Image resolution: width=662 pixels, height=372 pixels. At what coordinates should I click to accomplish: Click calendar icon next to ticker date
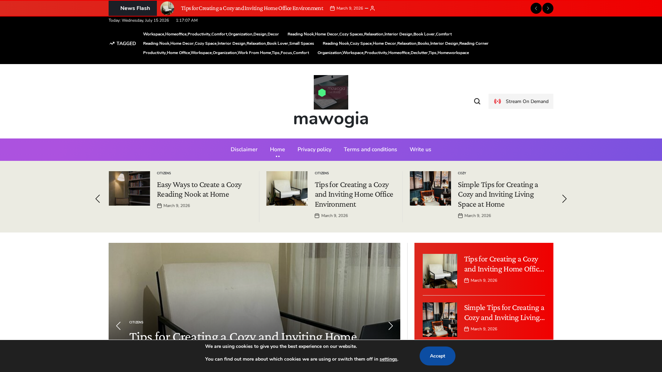coord(332,8)
